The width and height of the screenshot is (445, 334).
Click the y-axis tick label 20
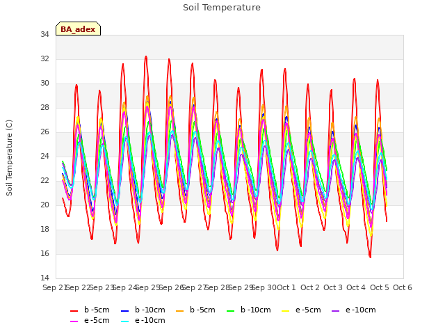coord(44,205)
